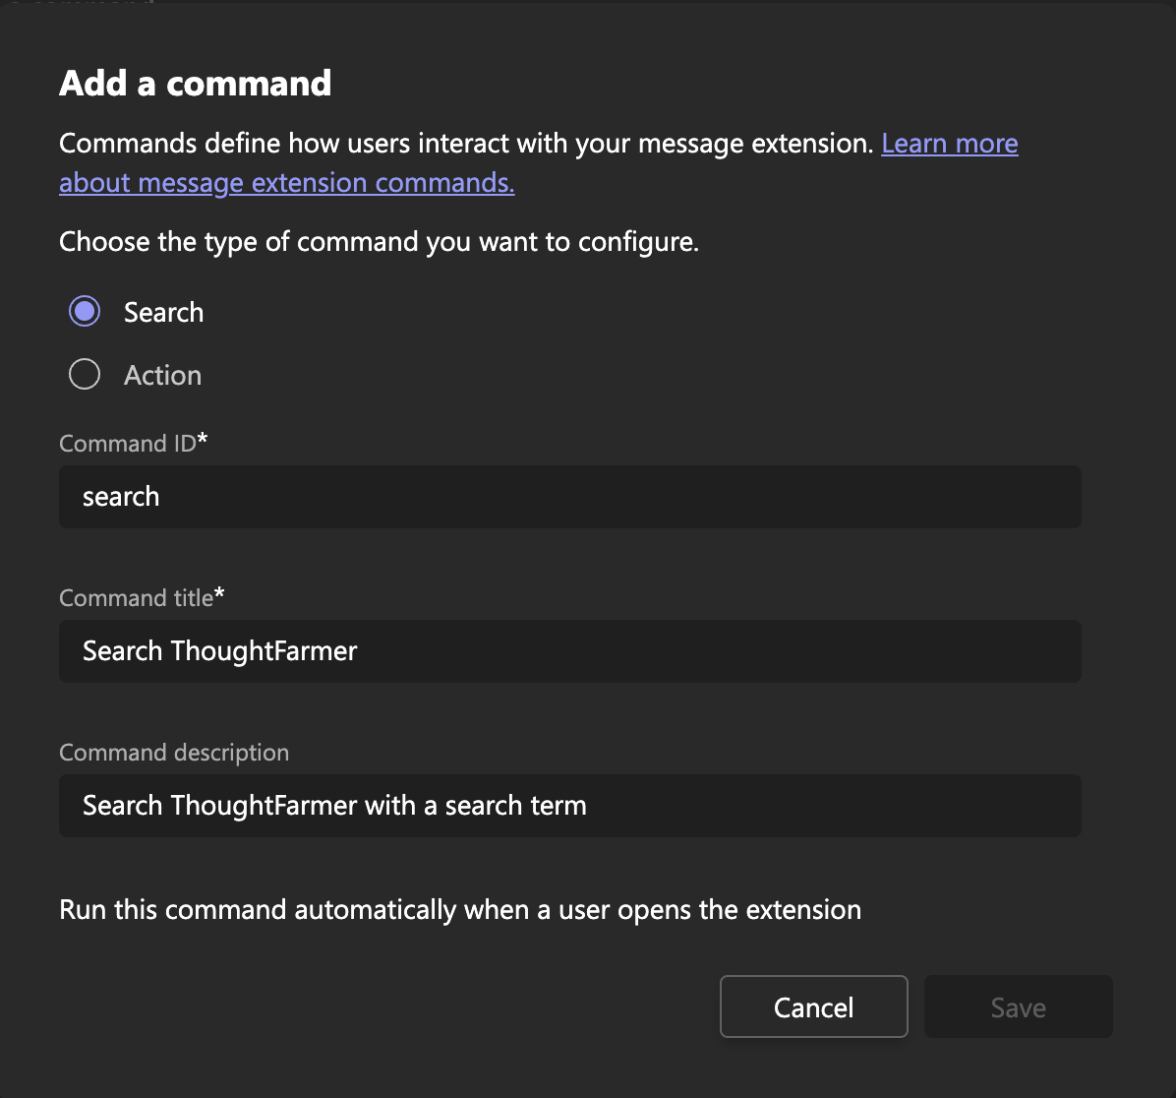Image resolution: width=1176 pixels, height=1098 pixels.
Task: Select the Action radio button
Action: coord(85,375)
